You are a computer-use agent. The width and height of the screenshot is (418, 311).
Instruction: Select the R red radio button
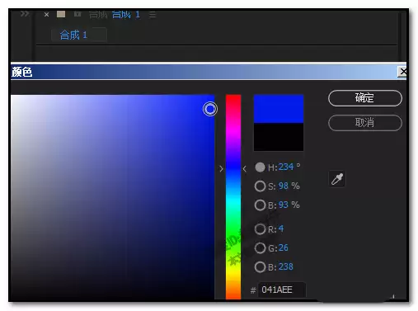[x=260, y=229]
